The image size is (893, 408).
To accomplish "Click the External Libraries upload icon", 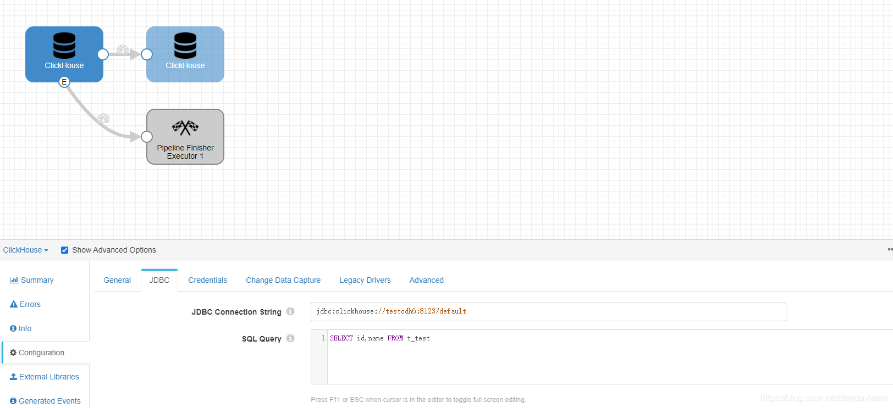I will click(x=14, y=377).
